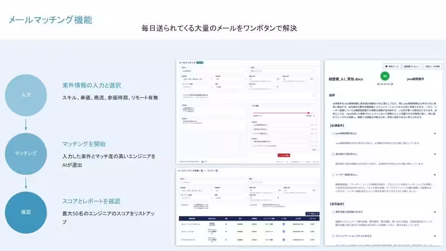The height and width of the screenshot is (251, 446).
Task: Open report icon in first score table row
Action: [x=283, y=224]
